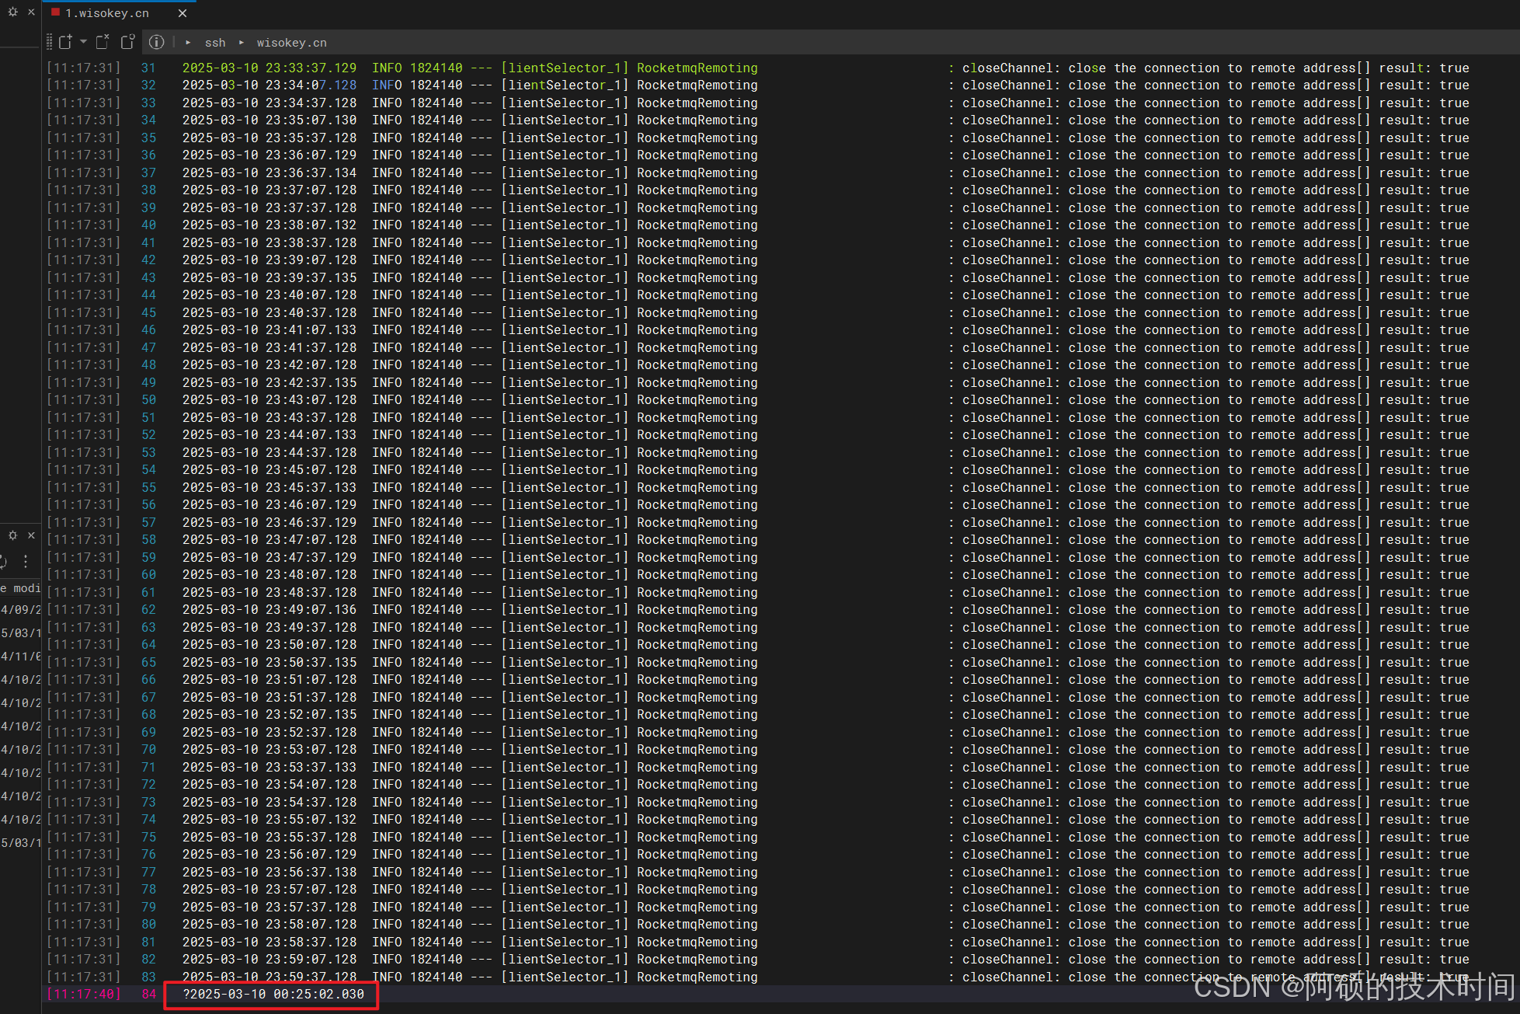Open the session info icon
Screen dimensions: 1520x1014
pos(156,42)
